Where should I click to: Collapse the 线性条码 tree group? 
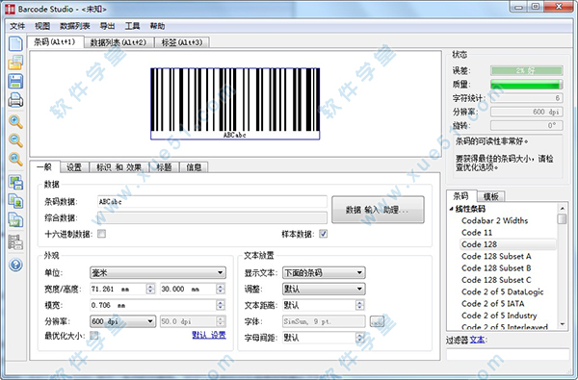point(452,209)
